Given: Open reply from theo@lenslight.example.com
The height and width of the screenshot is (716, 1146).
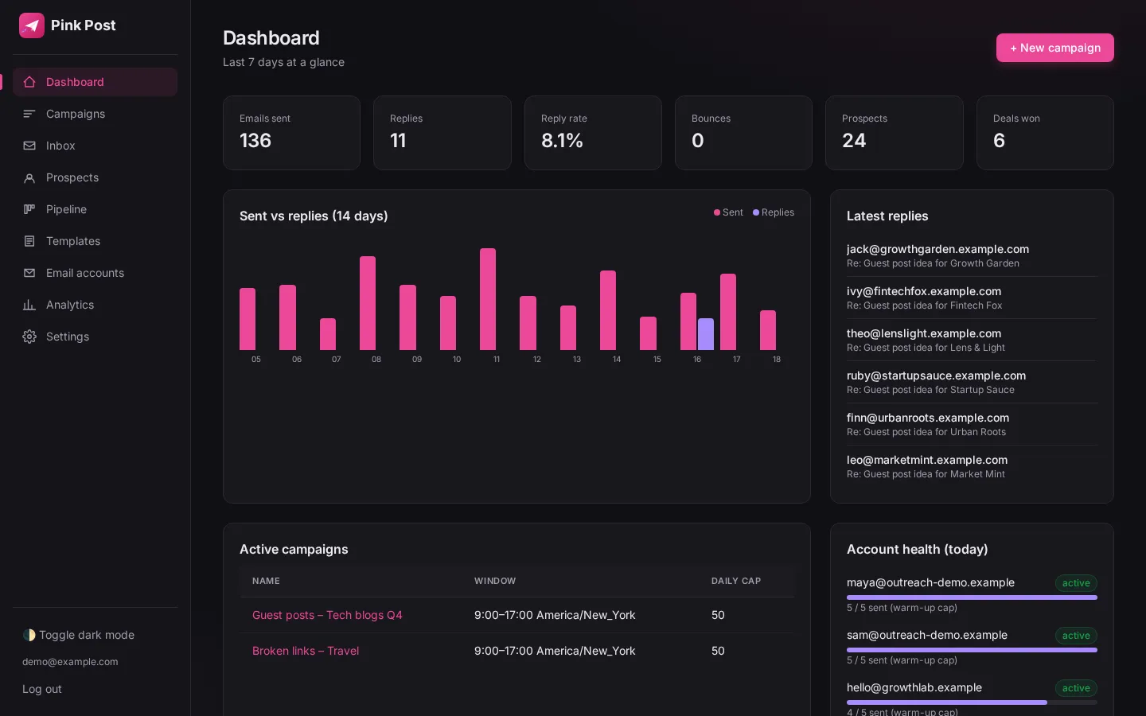Looking at the screenshot, I should point(972,340).
